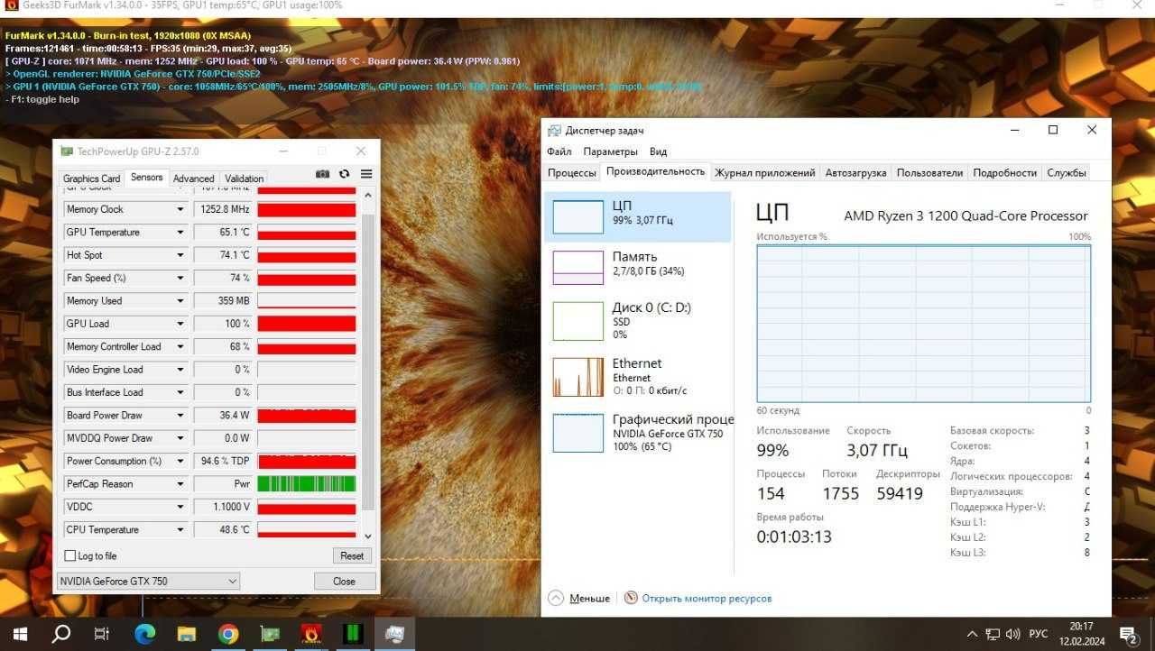1155x651 pixels.
Task: Open the PerfCap Reason sensor dropdown
Action: point(180,484)
